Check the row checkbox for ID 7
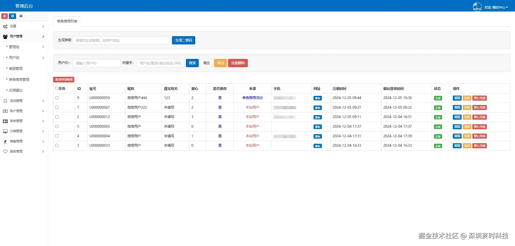 [57, 107]
